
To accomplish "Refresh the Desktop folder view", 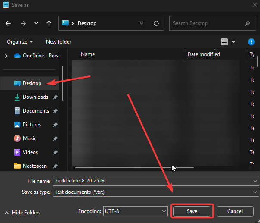I will [156, 23].
